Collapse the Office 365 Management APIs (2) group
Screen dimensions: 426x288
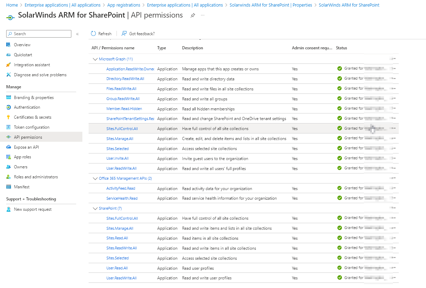95,179
